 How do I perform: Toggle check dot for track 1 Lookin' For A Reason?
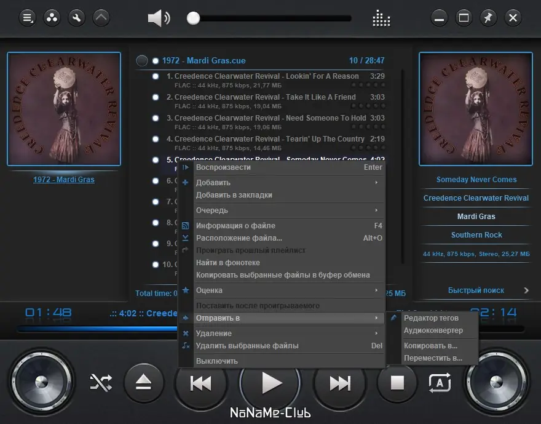point(156,76)
